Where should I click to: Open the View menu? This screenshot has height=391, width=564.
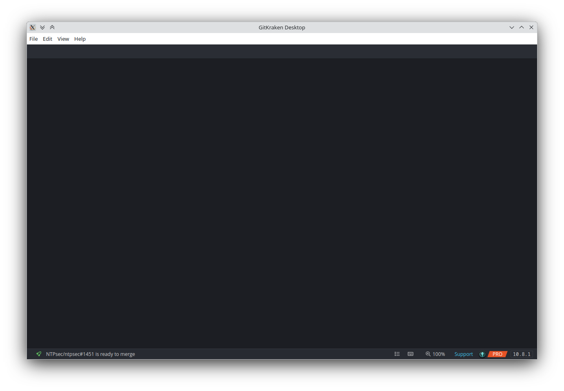(x=63, y=39)
